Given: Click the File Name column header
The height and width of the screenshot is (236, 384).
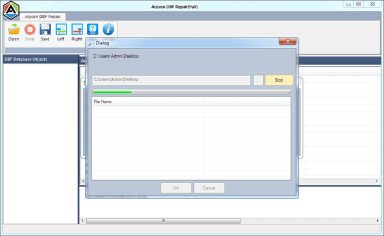Looking at the screenshot, I should 148,102.
